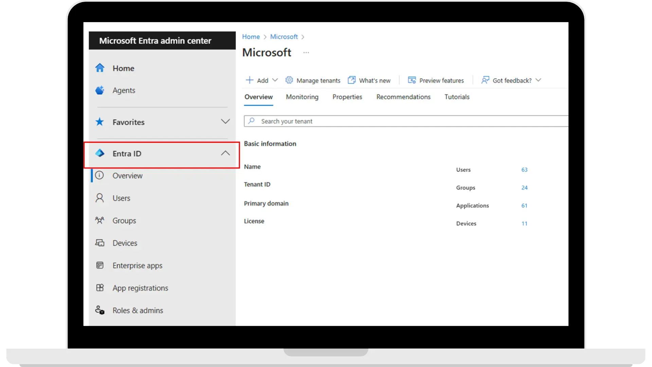Click the Enterprise apps icon
Viewport: 652px width, 367px height.
[100, 265]
